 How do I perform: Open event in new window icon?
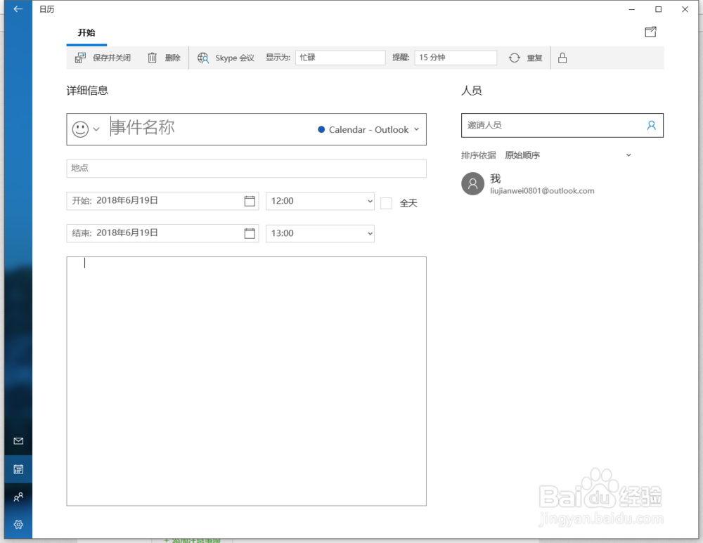pyautogui.click(x=650, y=32)
